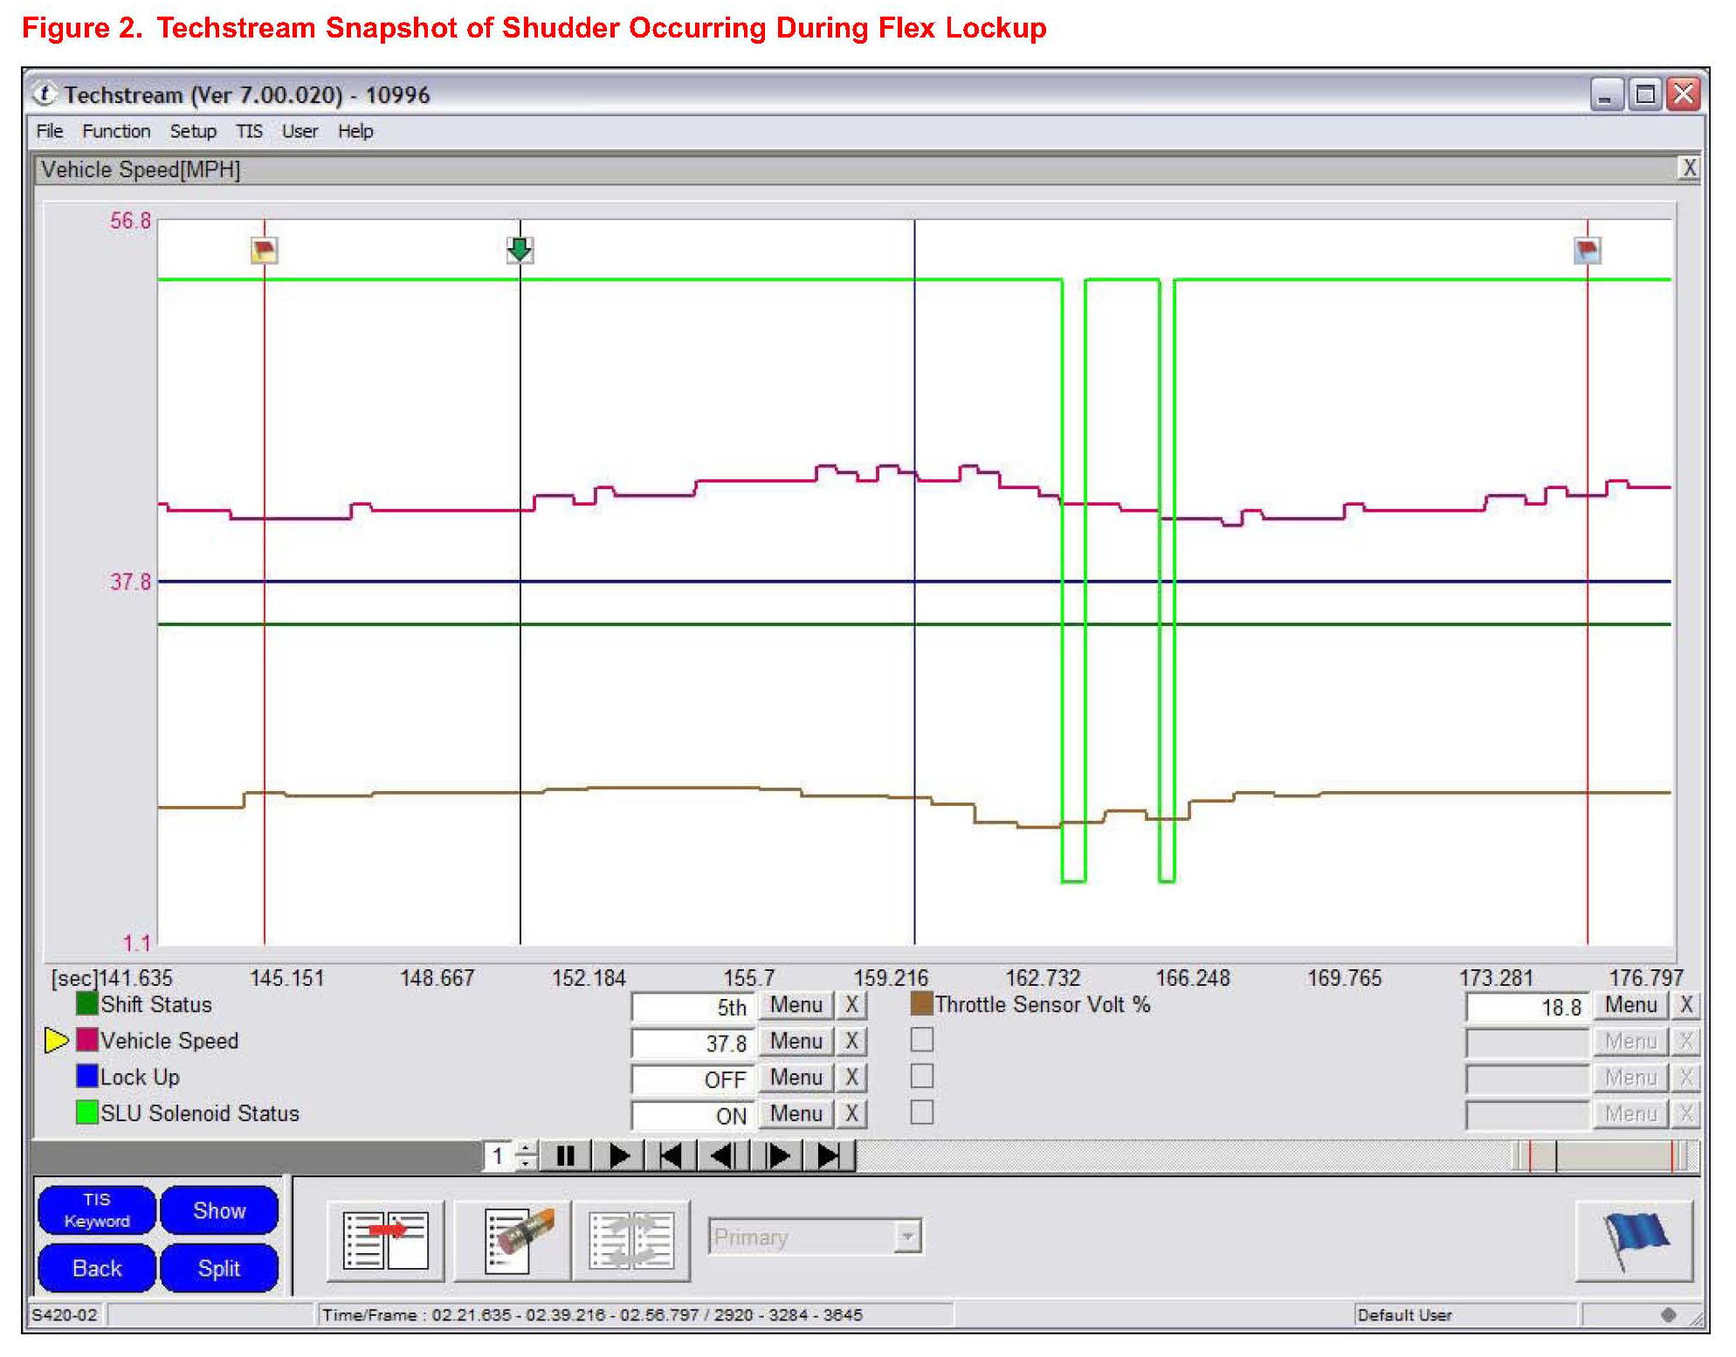Screen dimensions: 1736x1357
Task: Enable the bottom empty parameter checkbox
Action: tap(921, 1112)
